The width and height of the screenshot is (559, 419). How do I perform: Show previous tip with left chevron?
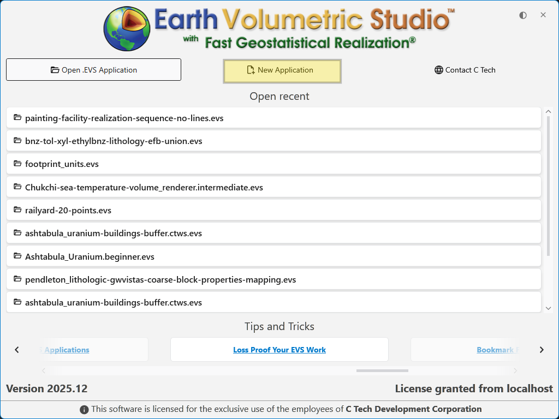tap(17, 350)
